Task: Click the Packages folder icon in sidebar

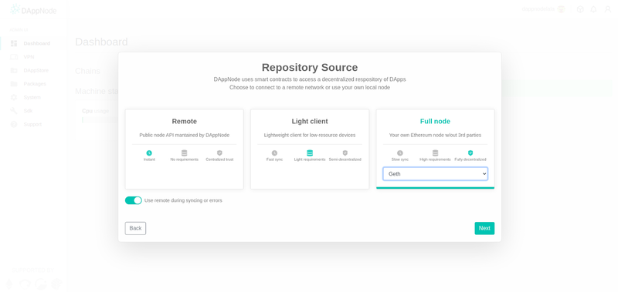Action: coord(14,84)
